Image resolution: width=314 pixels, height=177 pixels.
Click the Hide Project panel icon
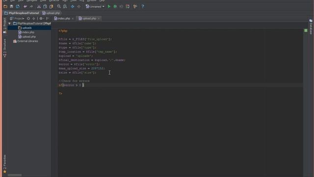pos(48,19)
